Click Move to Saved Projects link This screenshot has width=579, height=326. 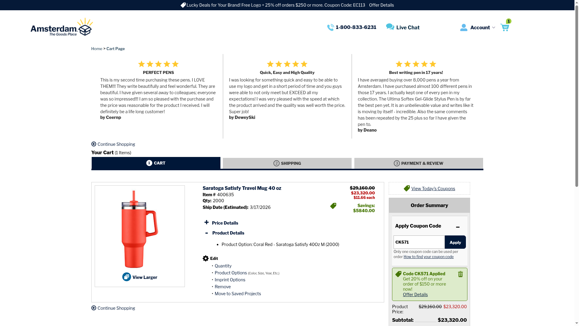pos(238,294)
